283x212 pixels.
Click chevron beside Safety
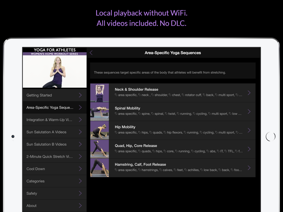tap(80, 193)
